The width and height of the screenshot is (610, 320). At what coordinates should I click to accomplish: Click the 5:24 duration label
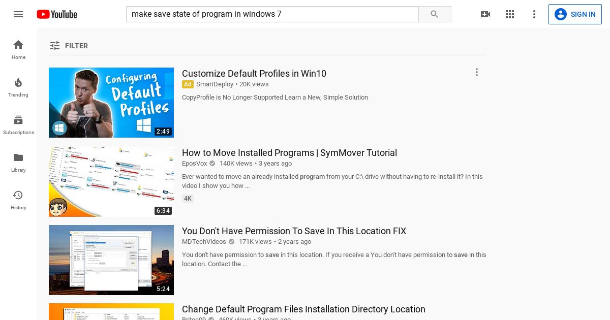[163, 289]
